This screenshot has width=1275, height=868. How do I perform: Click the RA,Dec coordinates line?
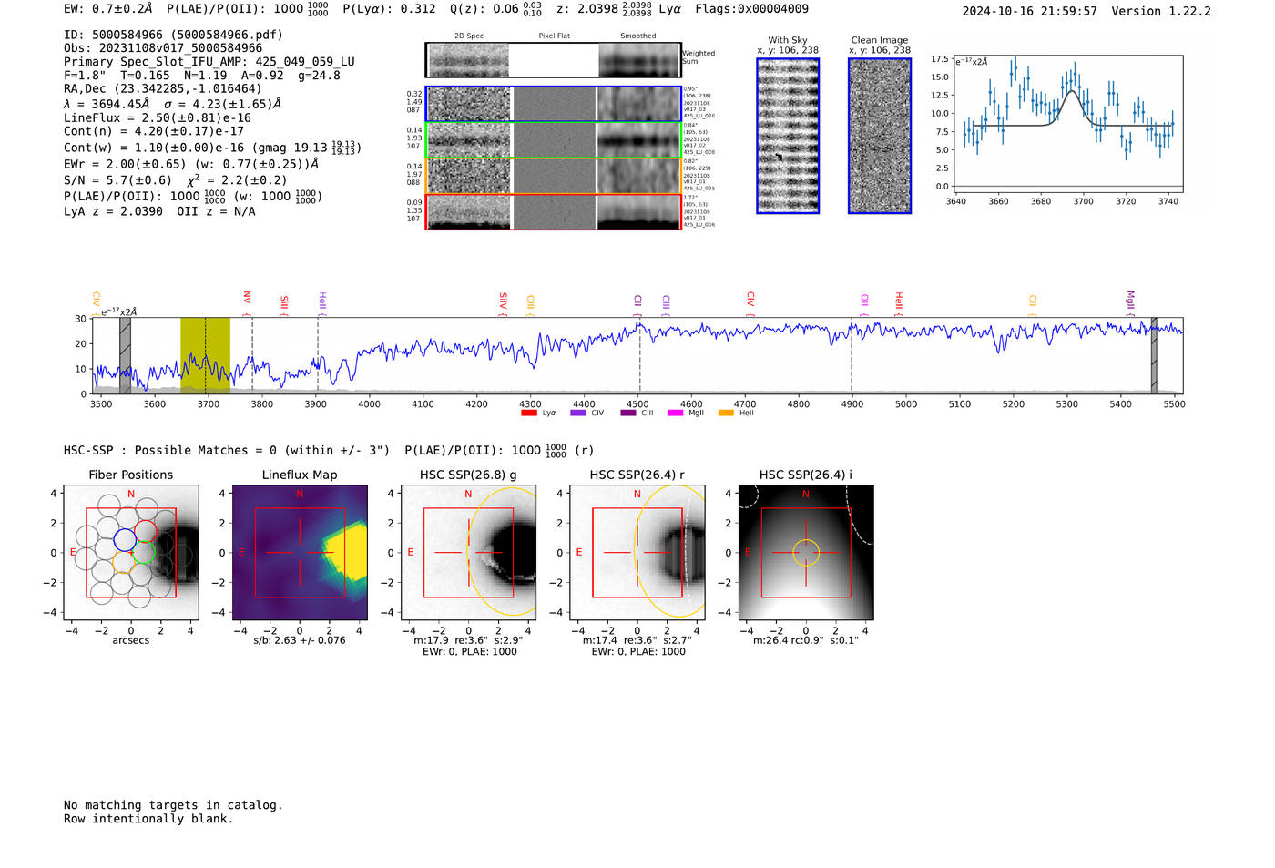[163, 88]
